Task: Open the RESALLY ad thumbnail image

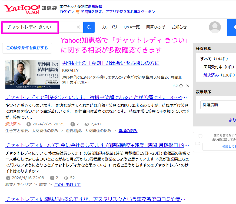Action: click(33, 74)
